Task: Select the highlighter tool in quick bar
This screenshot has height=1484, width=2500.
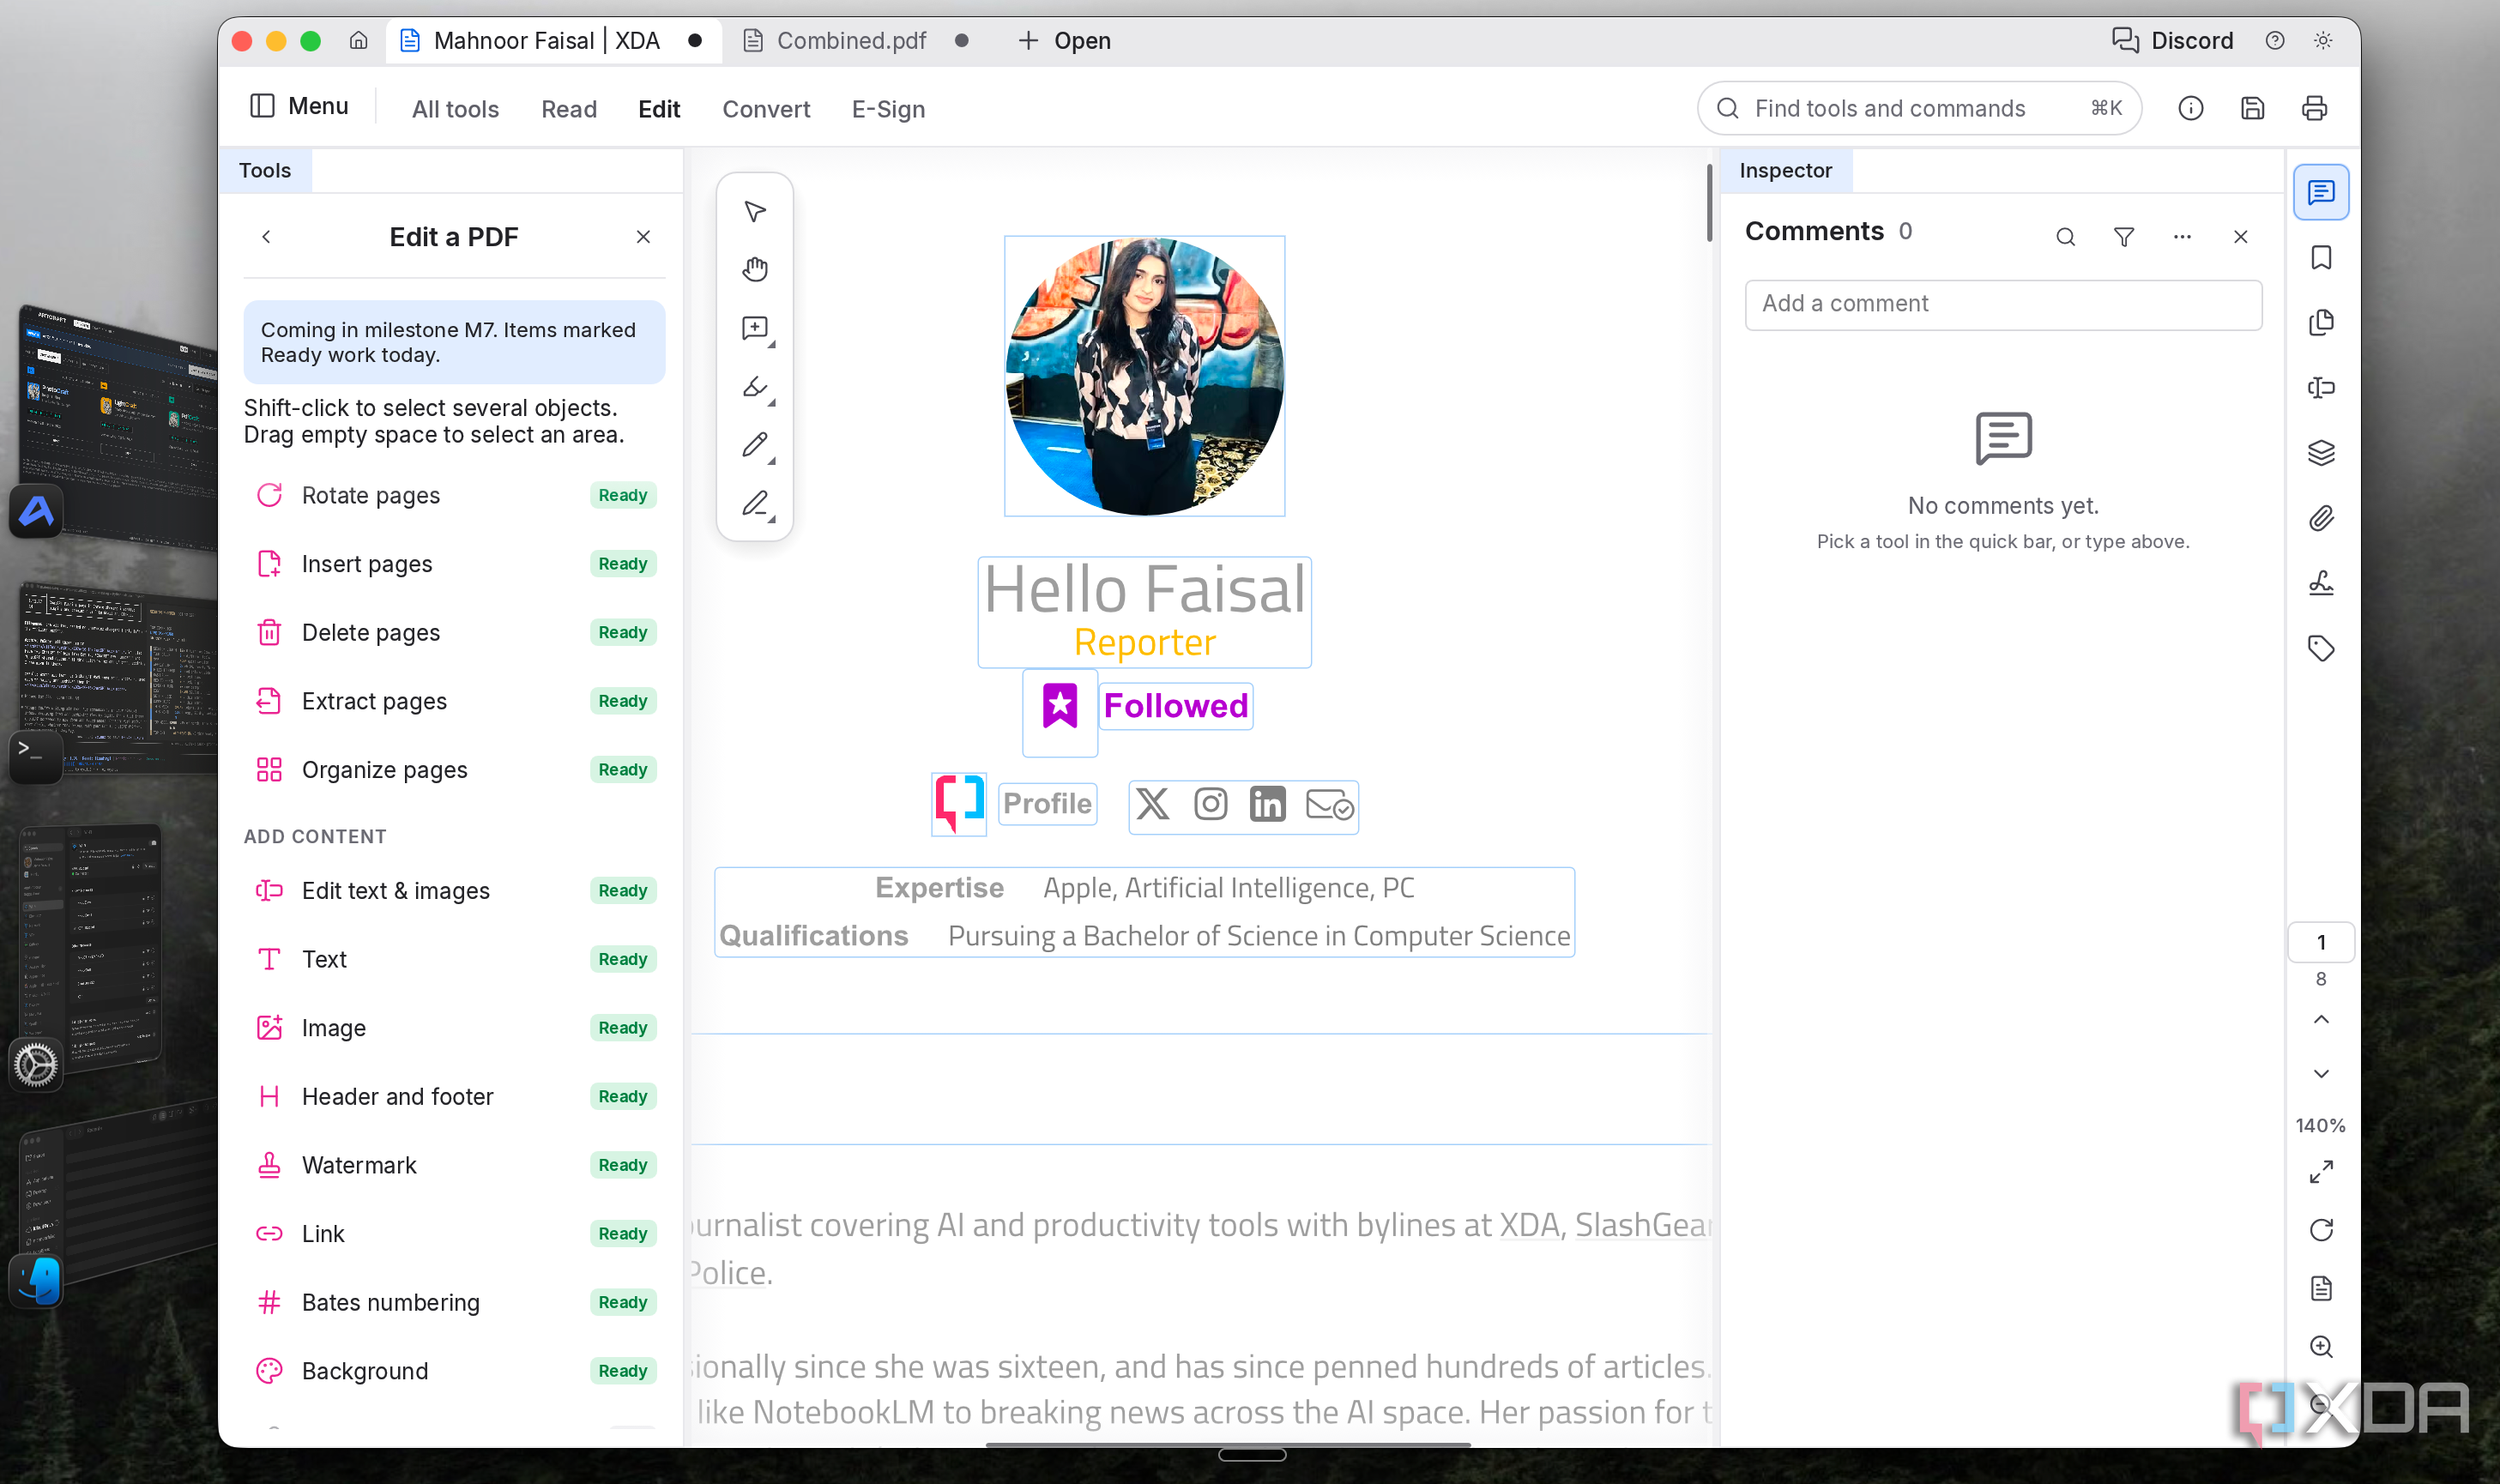Action: coord(755,387)
